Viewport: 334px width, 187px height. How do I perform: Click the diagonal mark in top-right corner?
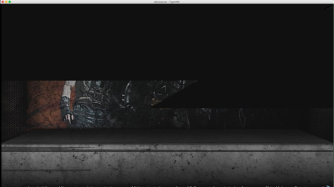click(327, 7)
